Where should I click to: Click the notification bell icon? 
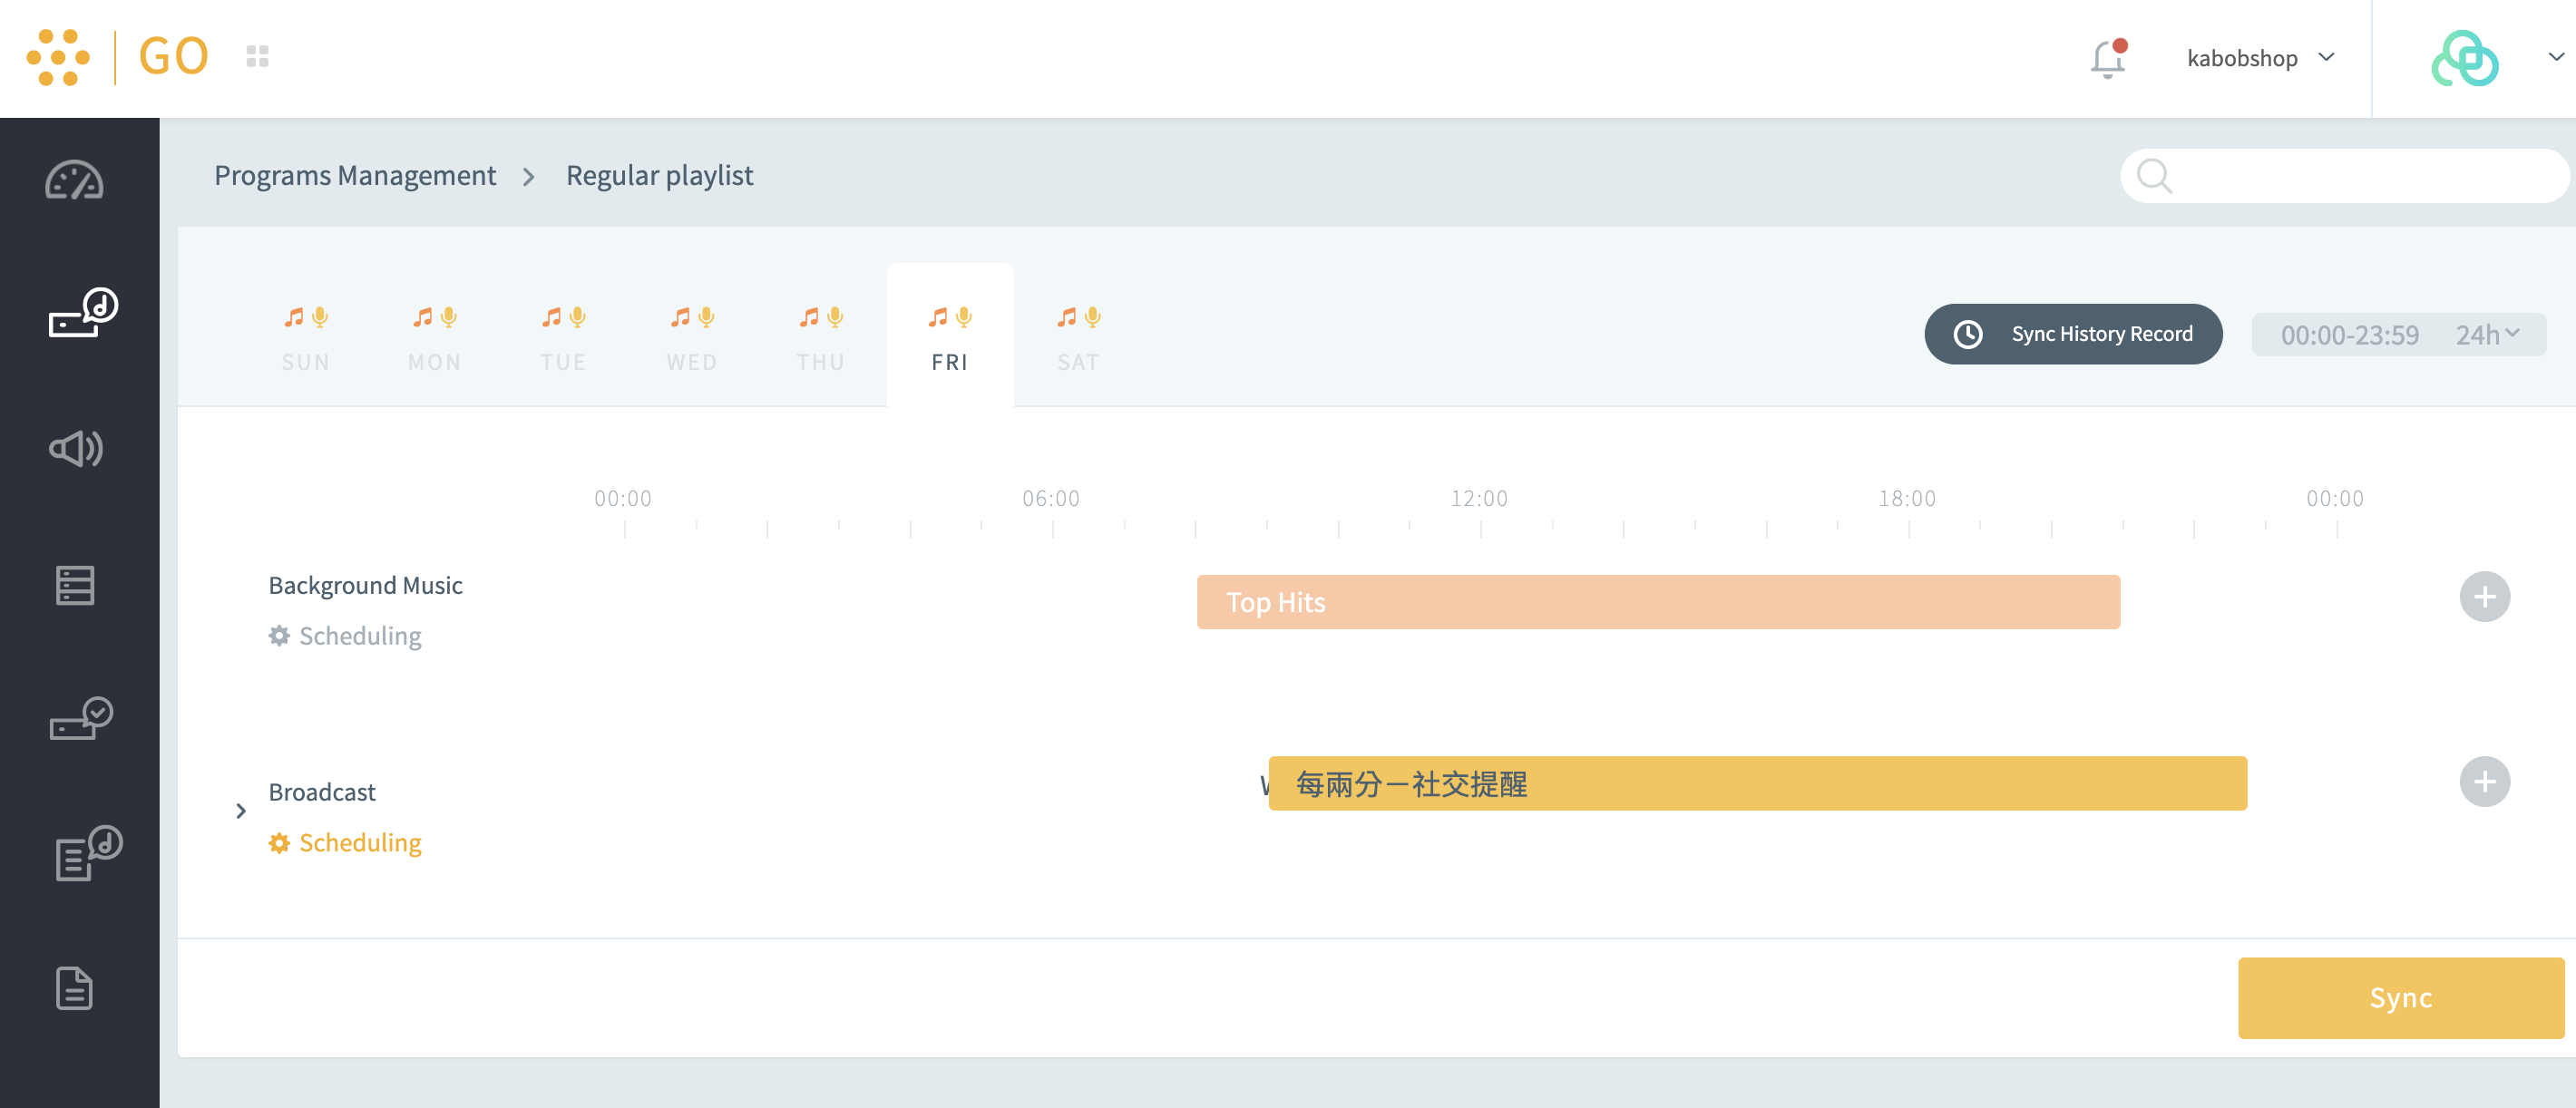click(x=2107, y=58)
